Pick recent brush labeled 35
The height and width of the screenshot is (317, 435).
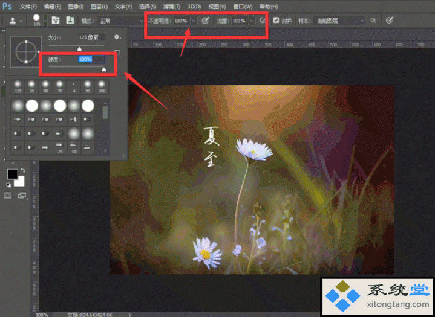(32, 87)
